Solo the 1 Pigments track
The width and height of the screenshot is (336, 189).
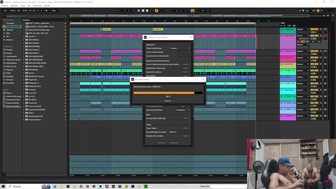[321, 29]
